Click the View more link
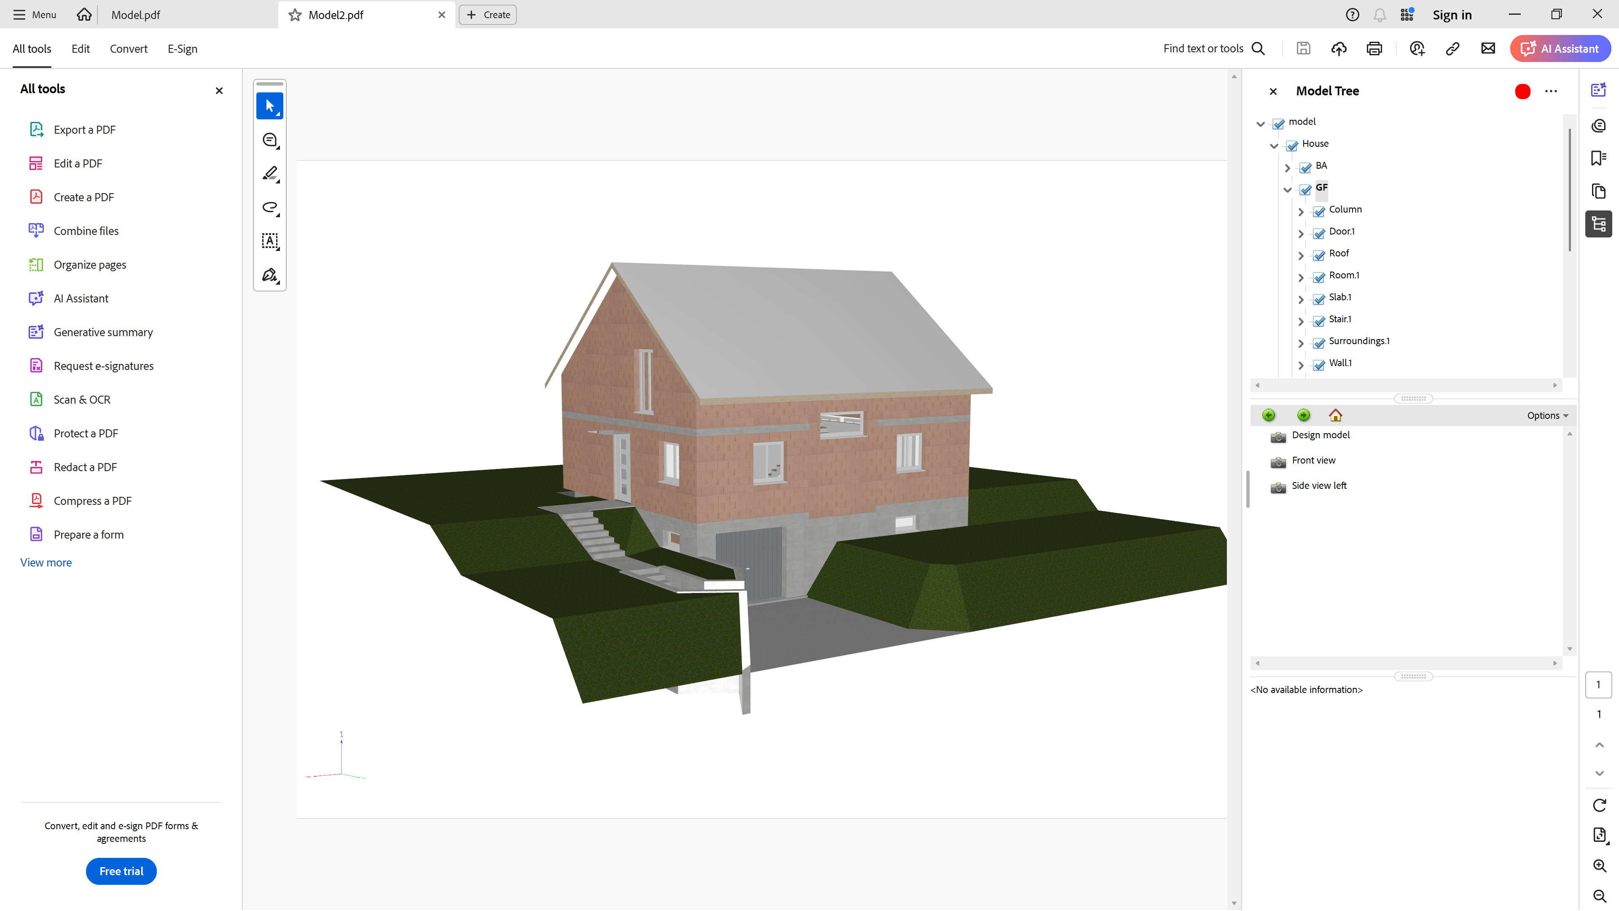The height and width of the screenshot is (911, 1619). click(46, 562)
